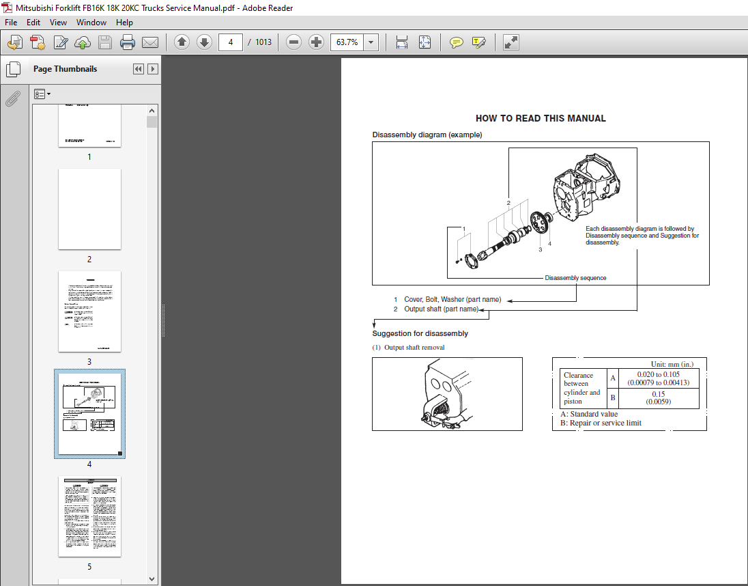The image size is (748, 586).
Task: Zoom out with the minus button
Action: pyautogui.click(x=294, y=42)
